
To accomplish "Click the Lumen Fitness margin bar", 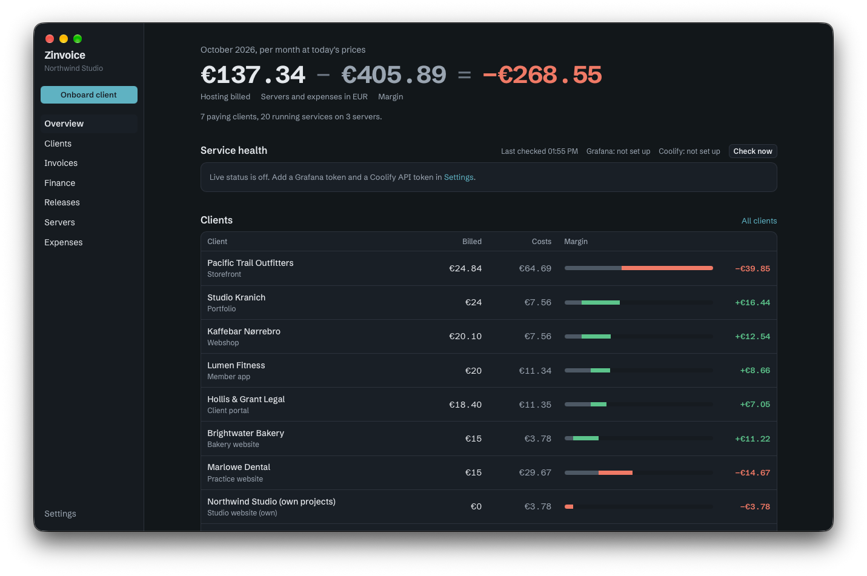I will click(639, 370).
